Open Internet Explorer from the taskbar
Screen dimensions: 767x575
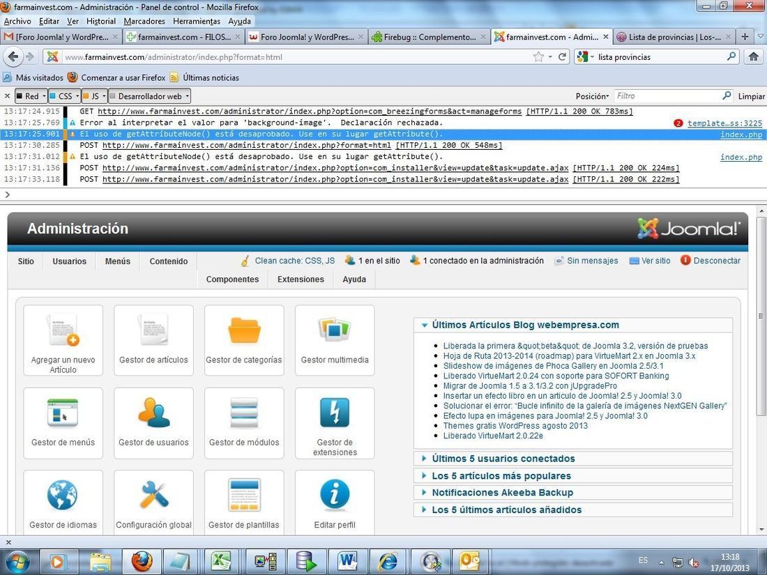(388, 562)
